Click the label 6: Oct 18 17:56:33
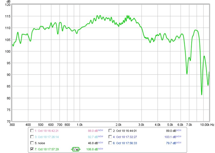This screenshot has height=153, width=215. (125, 143)
